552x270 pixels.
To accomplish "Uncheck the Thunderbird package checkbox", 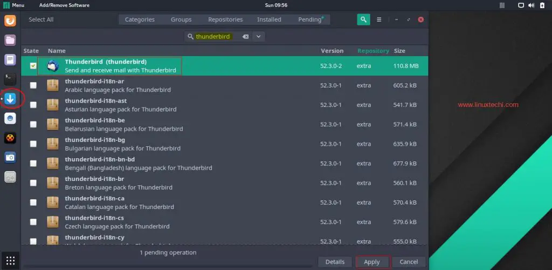I will (x=33, y=66).
